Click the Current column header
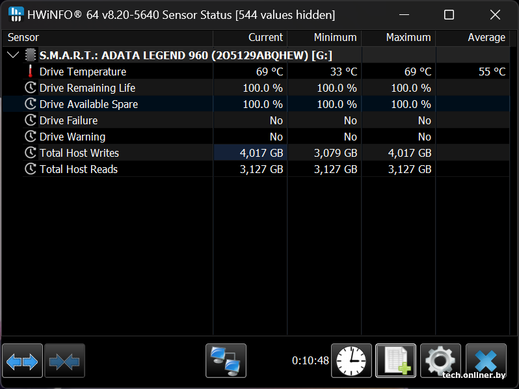Screen dimensions: 519x389 (250, 38)
